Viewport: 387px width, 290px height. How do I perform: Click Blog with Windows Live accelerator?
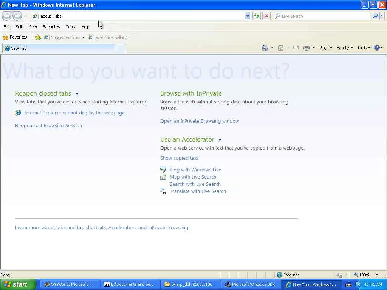(x=195, y=170)
